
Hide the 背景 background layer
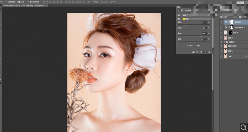[x=221, y=56]
